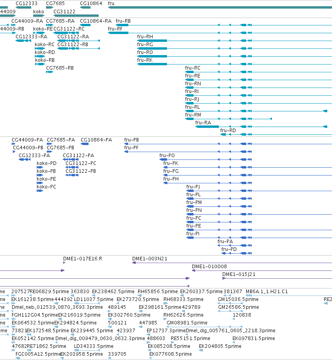Click koko-PD protein label
The image size is (332, 360).
(46, 163)
